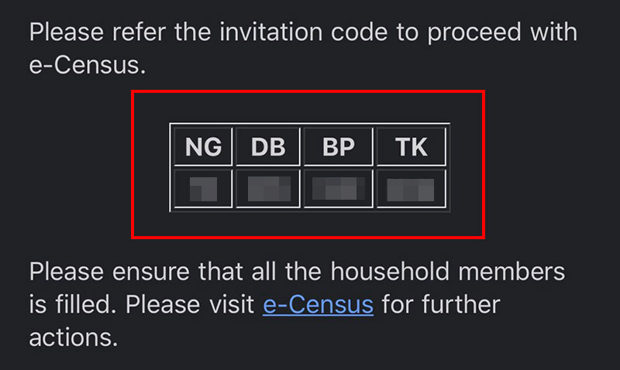
Task: Open the e-Census hyperlink
Action: (x=318, y=305)
